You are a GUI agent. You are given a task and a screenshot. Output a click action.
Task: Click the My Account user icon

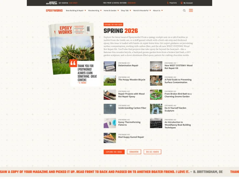click(181, 3)
